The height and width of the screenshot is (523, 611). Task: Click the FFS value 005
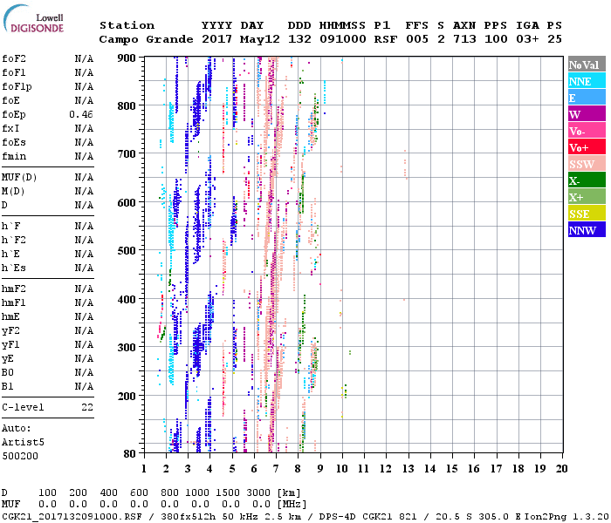tap(417, 39)
